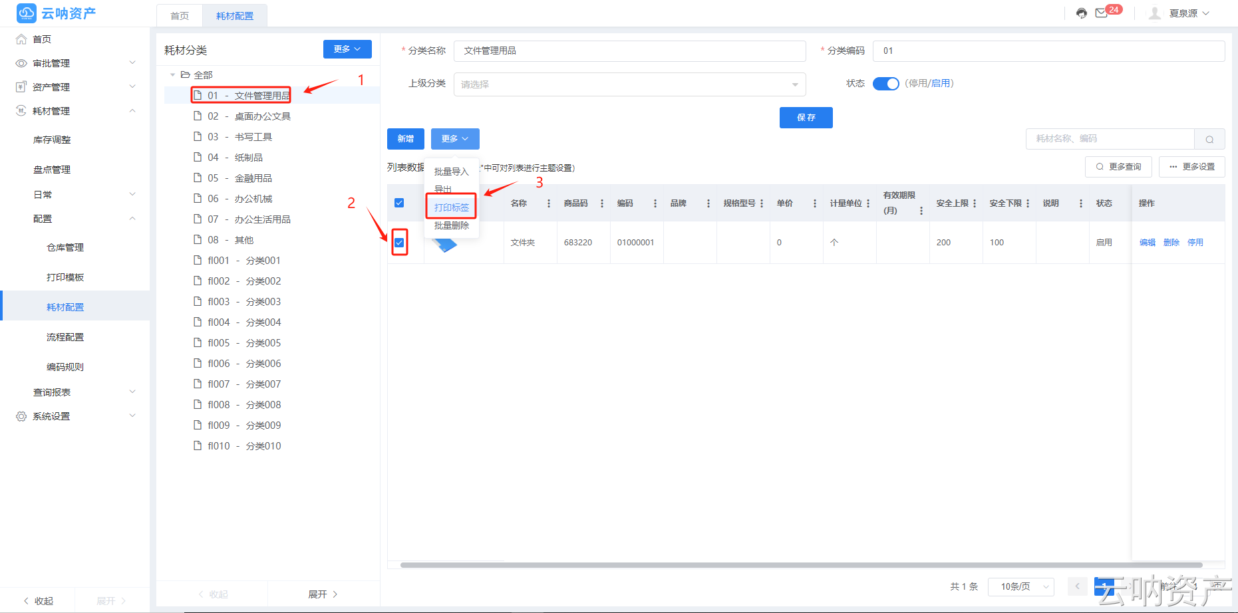Open 流程配置 in the sidebar

click(65, 337)
